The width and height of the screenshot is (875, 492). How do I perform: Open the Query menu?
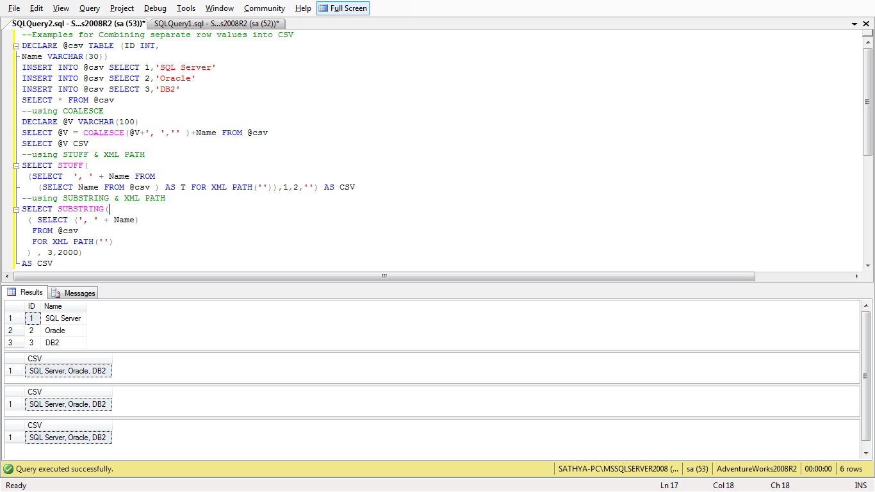pos(90,8)
